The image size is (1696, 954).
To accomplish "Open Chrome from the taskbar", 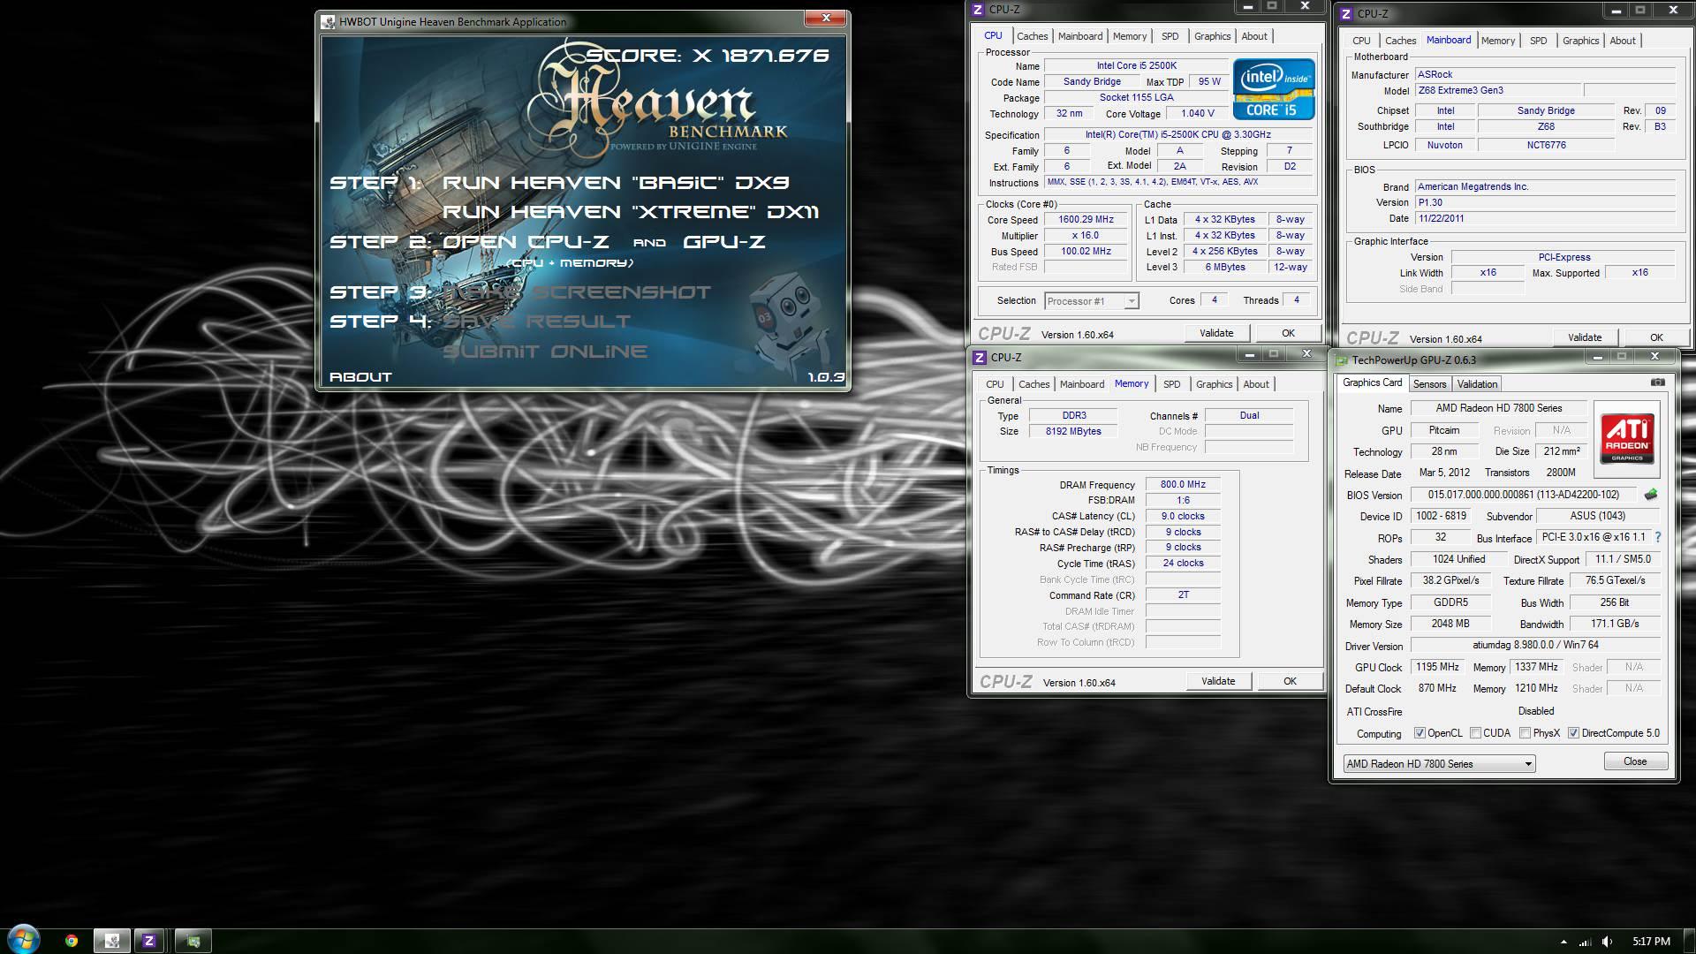I will pos(72,941).
